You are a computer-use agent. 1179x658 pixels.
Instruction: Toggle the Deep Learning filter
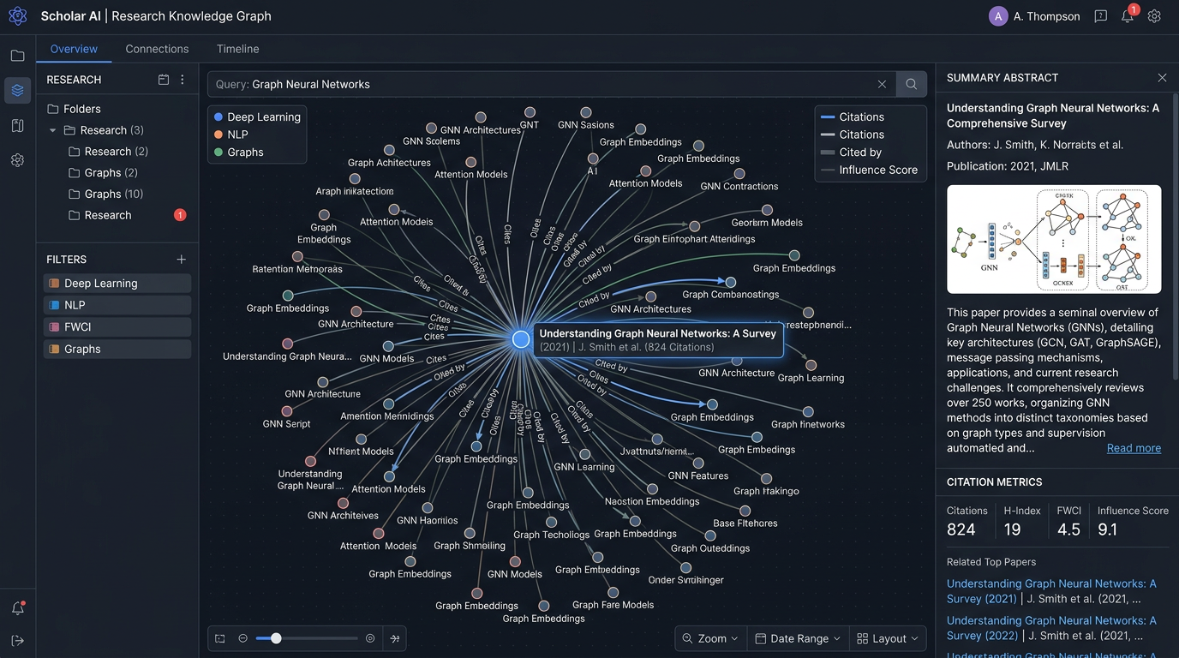[117, 284]
